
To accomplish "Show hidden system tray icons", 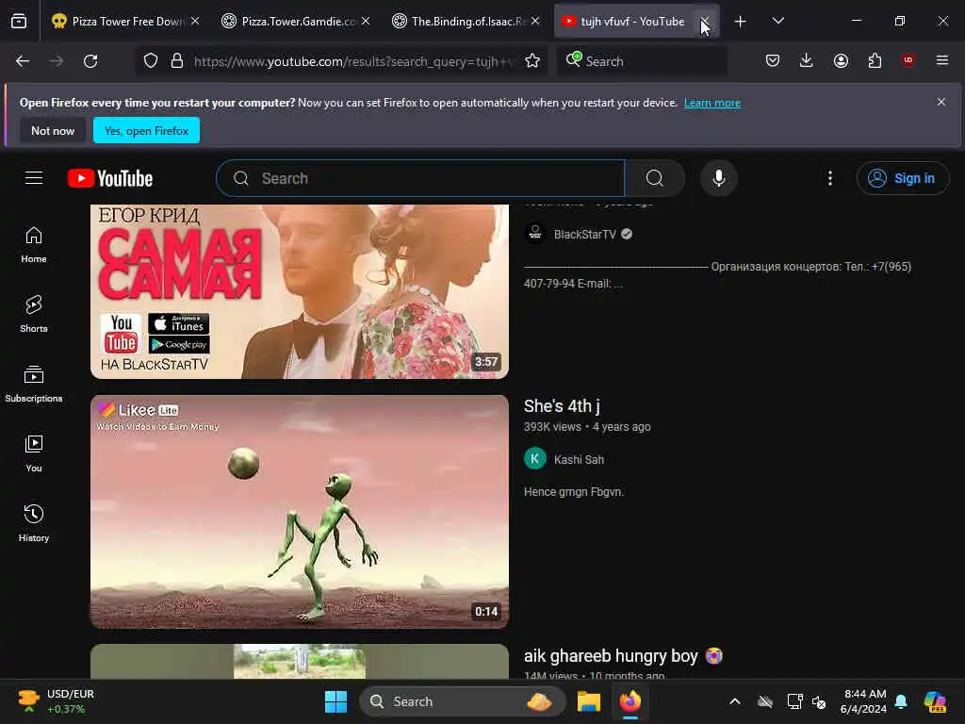I will [x=735, y=701].
